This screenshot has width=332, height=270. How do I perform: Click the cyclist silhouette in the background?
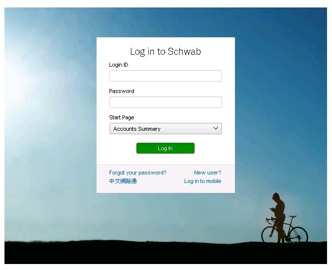tap(279, 217)
